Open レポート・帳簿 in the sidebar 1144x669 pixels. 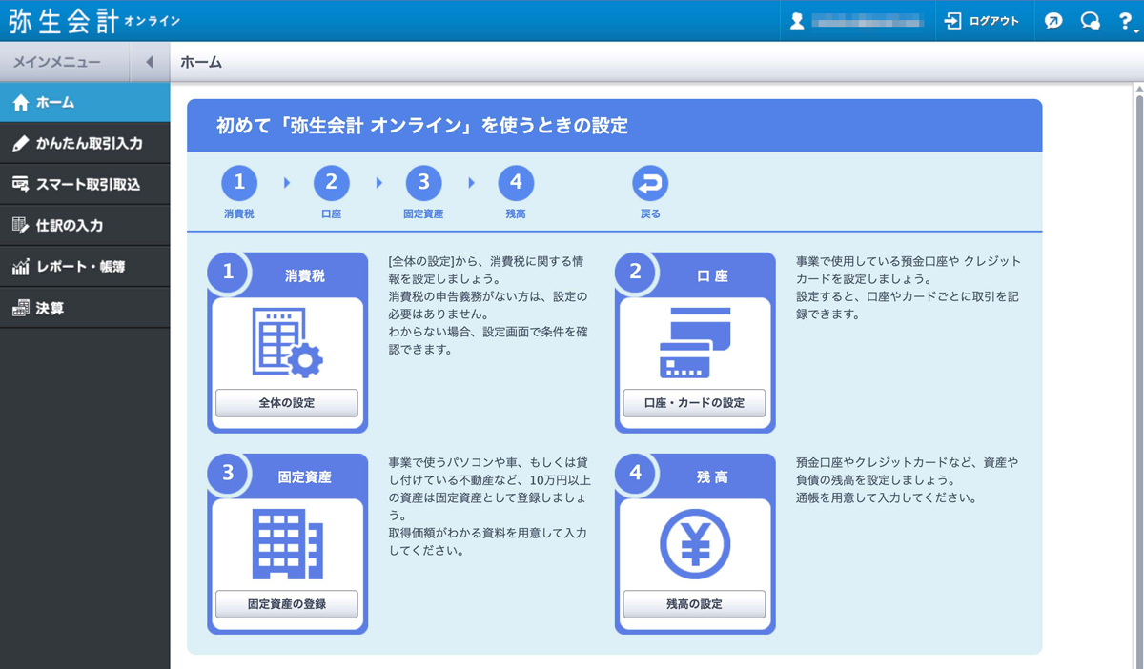85,267
